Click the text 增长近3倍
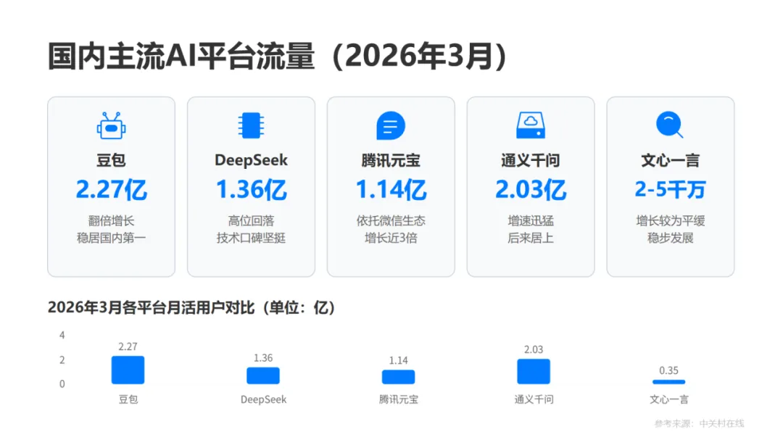Image resolution: width=783 pixels, height=440 pixels. point(391,238)
